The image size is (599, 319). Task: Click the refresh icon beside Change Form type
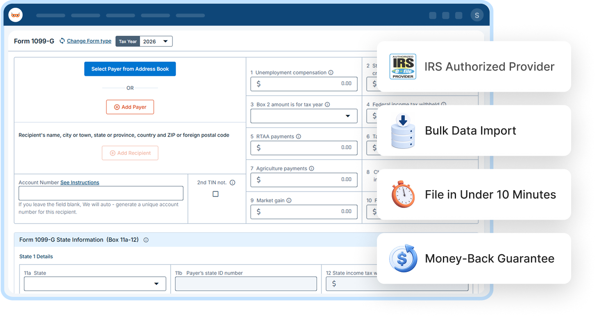pyautogui.click(x=62, y=41)
